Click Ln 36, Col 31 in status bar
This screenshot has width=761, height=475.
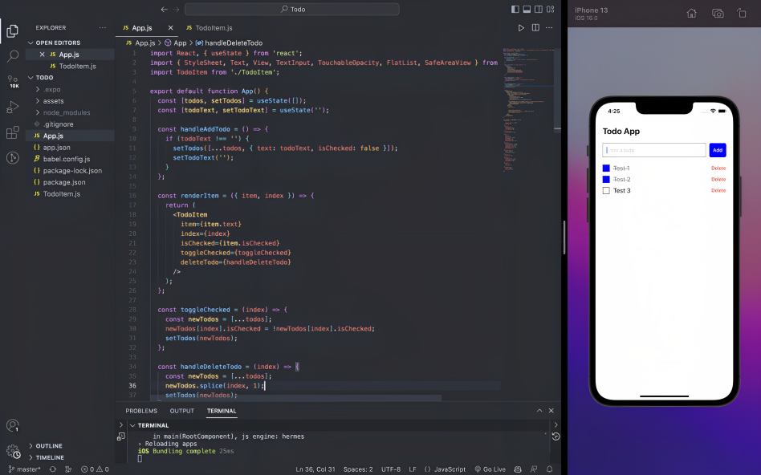coord(315,469)
